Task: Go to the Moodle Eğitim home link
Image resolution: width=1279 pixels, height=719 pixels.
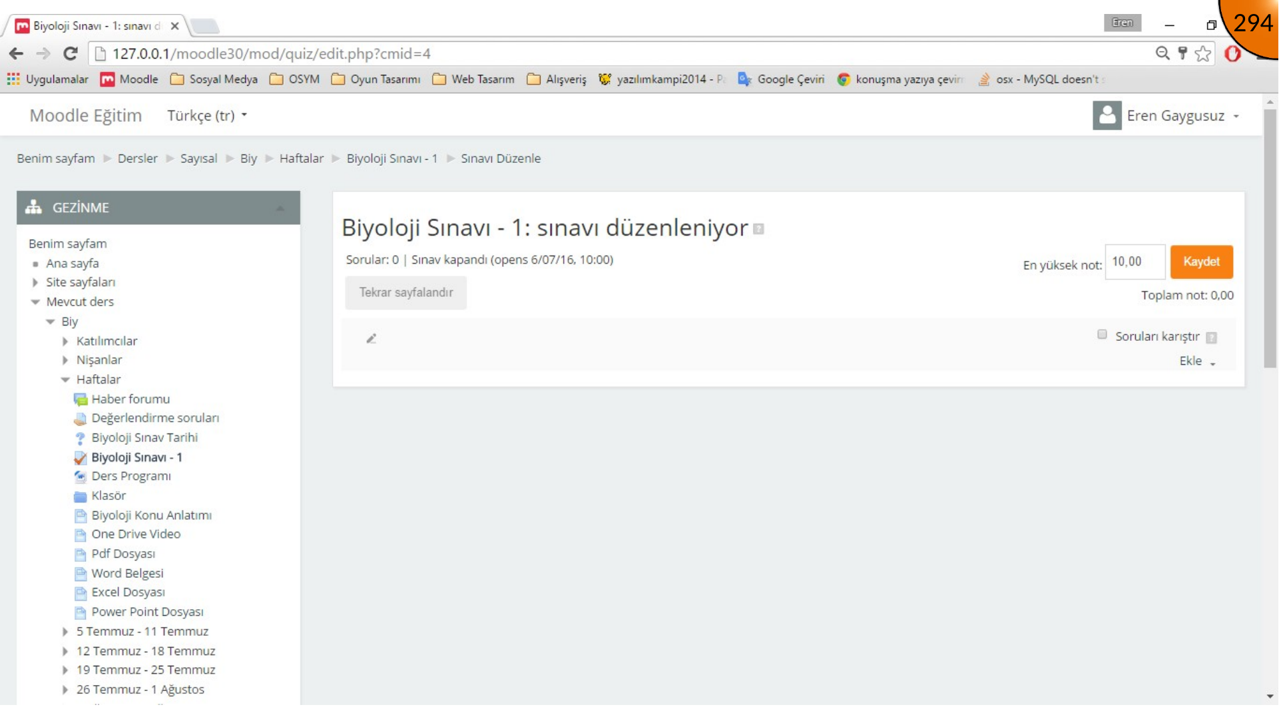Action: click(86, 116)
